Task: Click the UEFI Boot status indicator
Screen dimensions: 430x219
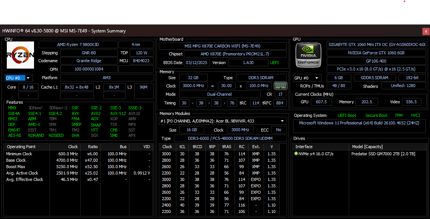Action: [347, 115]
